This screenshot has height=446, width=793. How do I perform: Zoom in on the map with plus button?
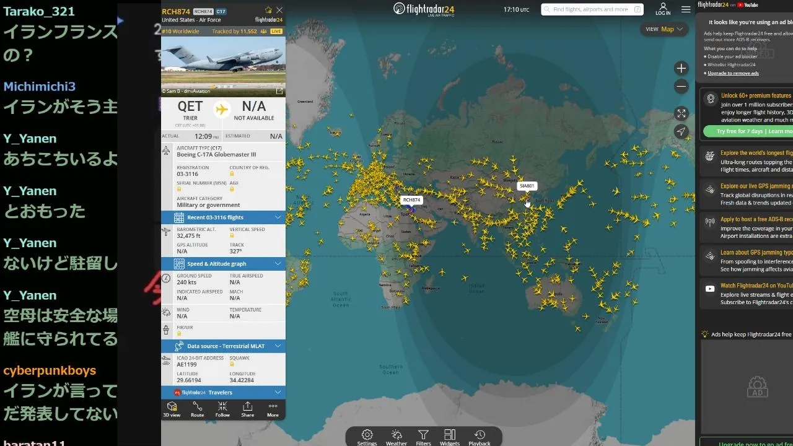(681, 68)
